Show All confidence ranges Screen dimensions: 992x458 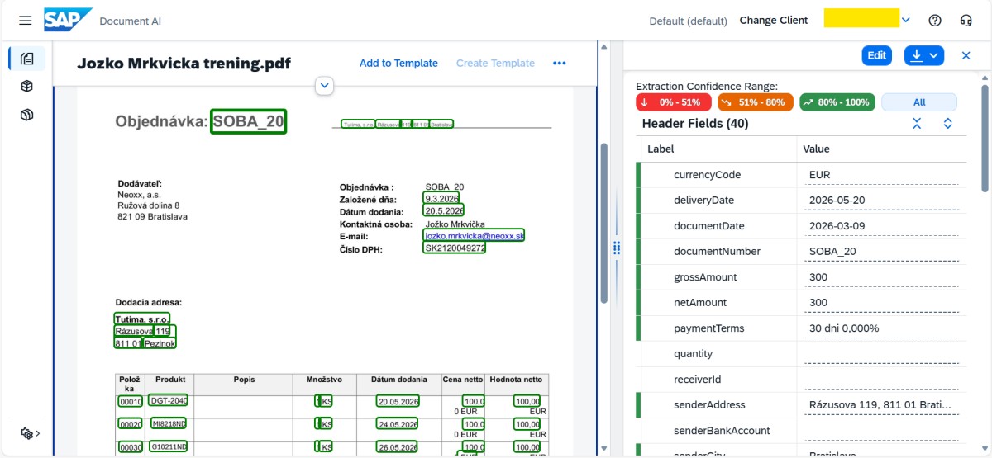click(x=918, y=102)
